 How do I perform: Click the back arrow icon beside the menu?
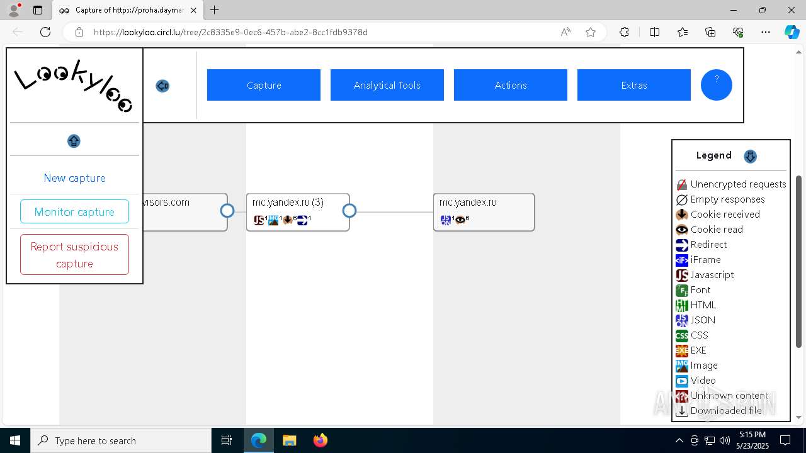point(162,86)
